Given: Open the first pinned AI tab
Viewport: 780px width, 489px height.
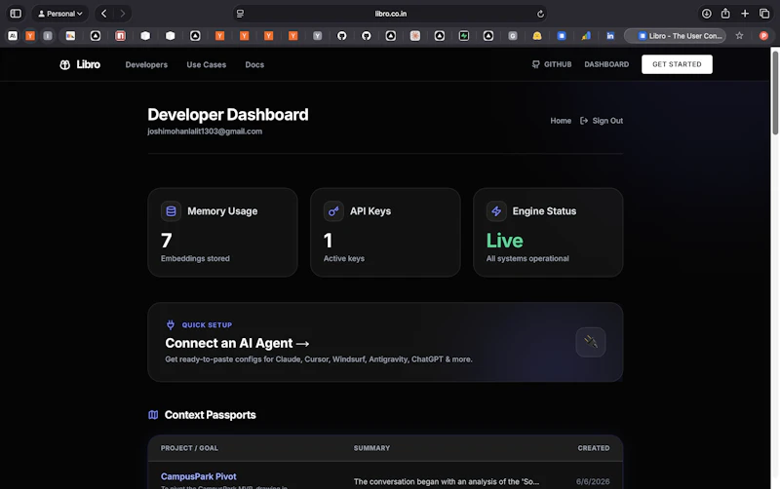Looking at the screenshot, I should (13, 36).
